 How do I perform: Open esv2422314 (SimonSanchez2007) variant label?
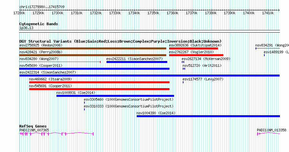48,72
